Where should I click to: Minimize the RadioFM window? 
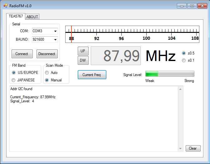tap(182, 6)
